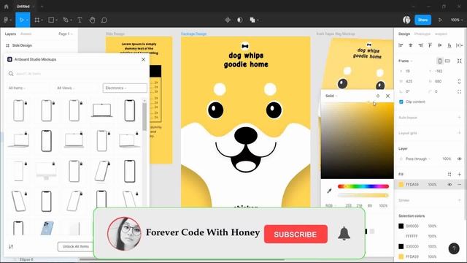467x263 pixels.
Task: Click the user avatar in toolbar
Action: click(x=406, y=20)
